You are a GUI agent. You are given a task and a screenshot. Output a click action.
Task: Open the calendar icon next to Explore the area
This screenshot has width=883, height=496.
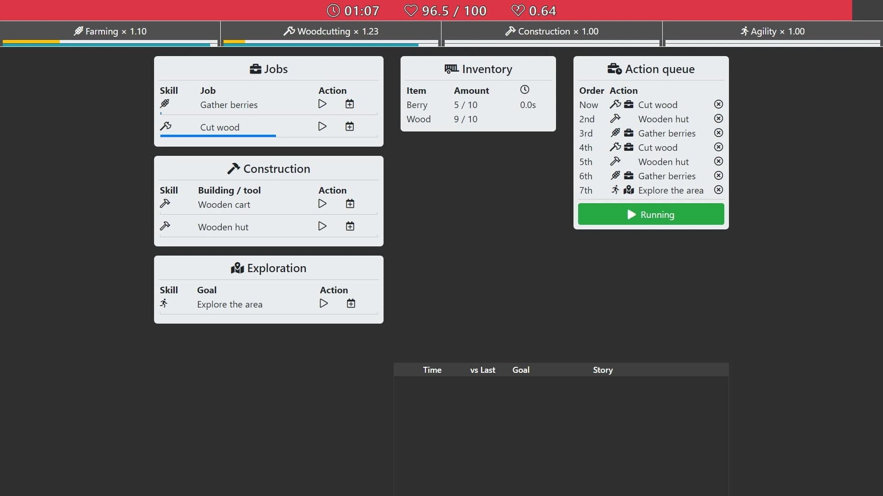(351, 303)
